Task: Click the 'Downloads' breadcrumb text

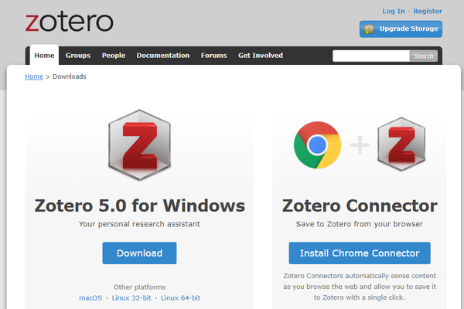Action: click(70, 76)
